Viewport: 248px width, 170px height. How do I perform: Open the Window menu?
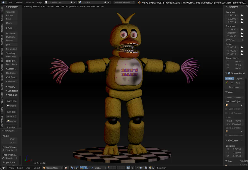point(30,2)
